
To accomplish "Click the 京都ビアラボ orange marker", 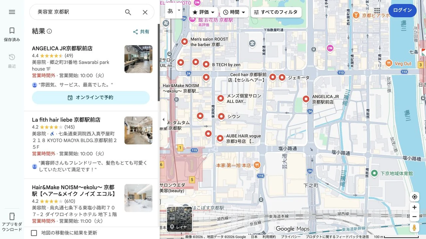I will point(356,15).
